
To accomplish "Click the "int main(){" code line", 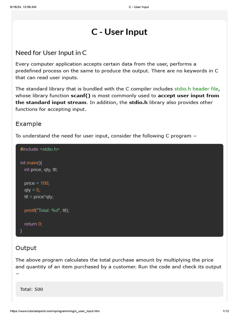I will [33, 163].
